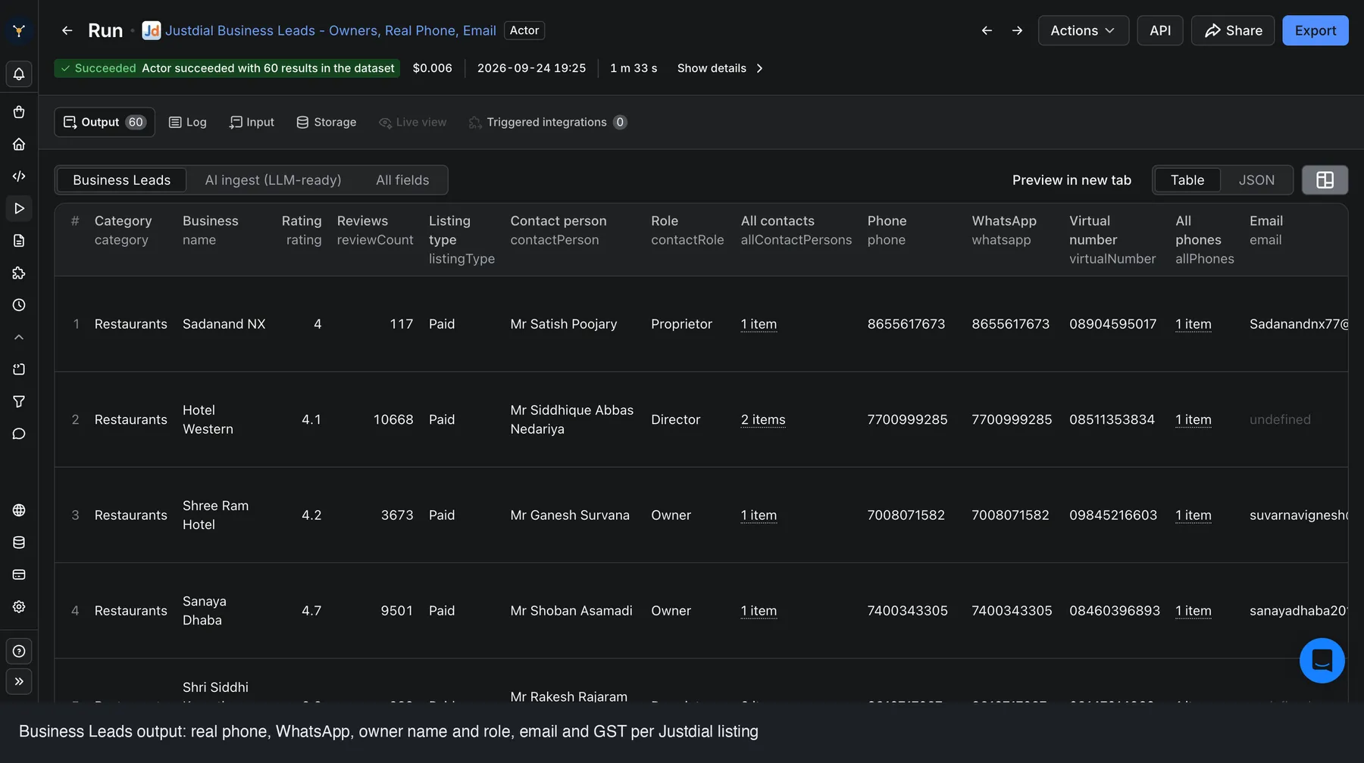The height and width of the screenshot is (763, 1364).
Task: Open Actors play icon in sidebar
Action: pos(19,208)
